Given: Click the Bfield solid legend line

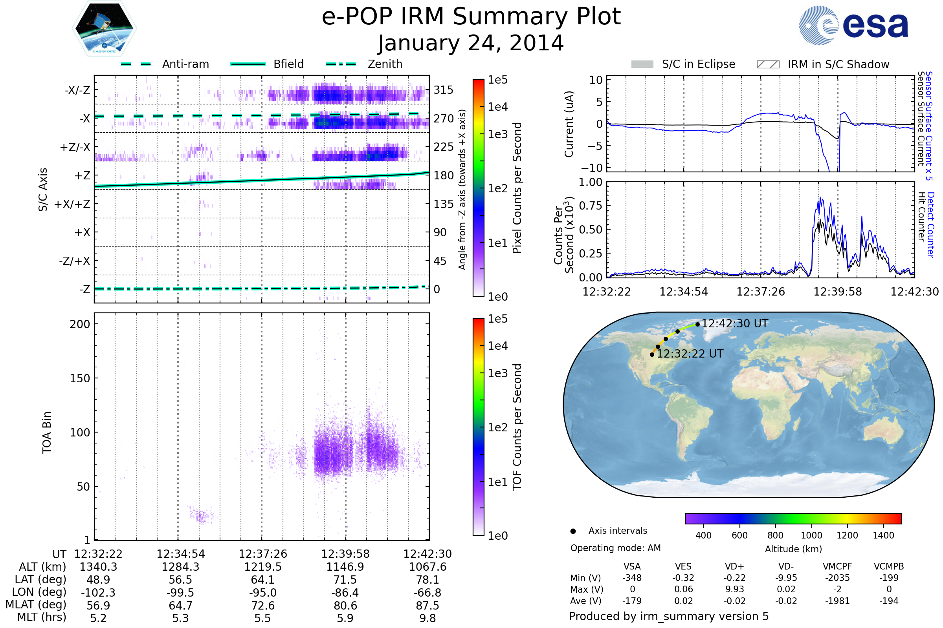Looking at the screenshot, I should point(248,64).
